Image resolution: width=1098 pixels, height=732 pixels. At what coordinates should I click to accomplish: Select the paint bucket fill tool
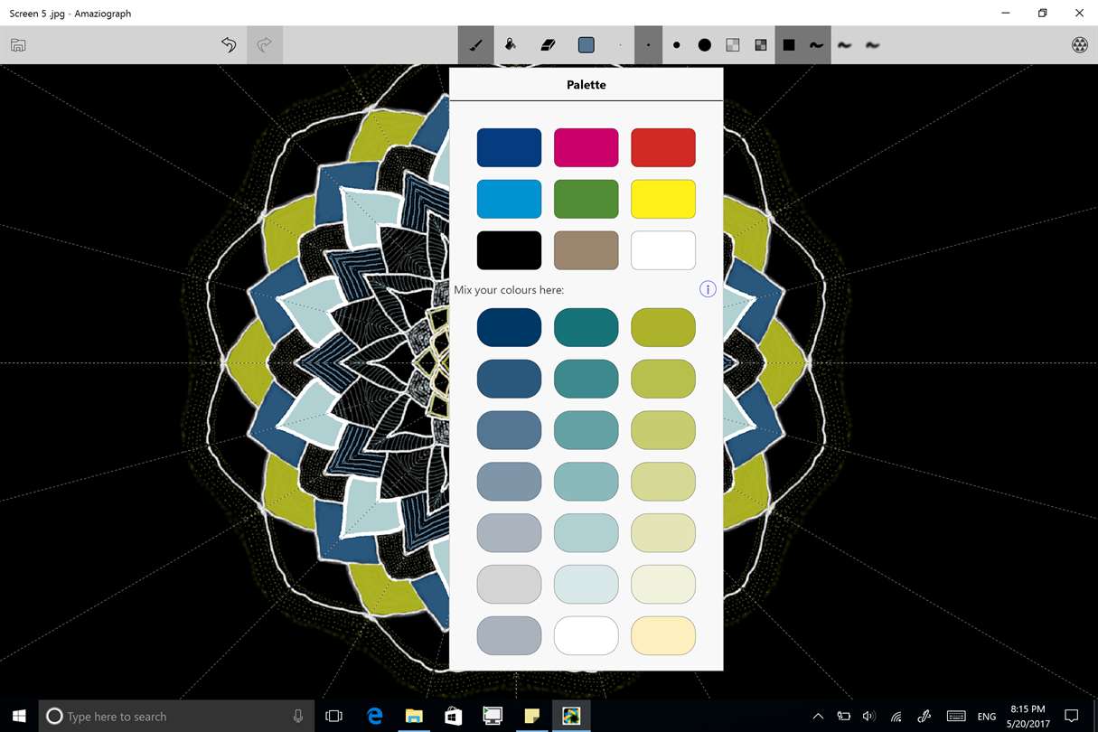(511, 45)
